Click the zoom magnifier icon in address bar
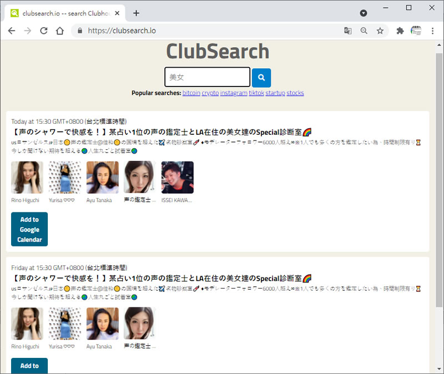Image resolution: width=444 pixels, height=374 pixels. pyautogui.click(x=364, y=31)
